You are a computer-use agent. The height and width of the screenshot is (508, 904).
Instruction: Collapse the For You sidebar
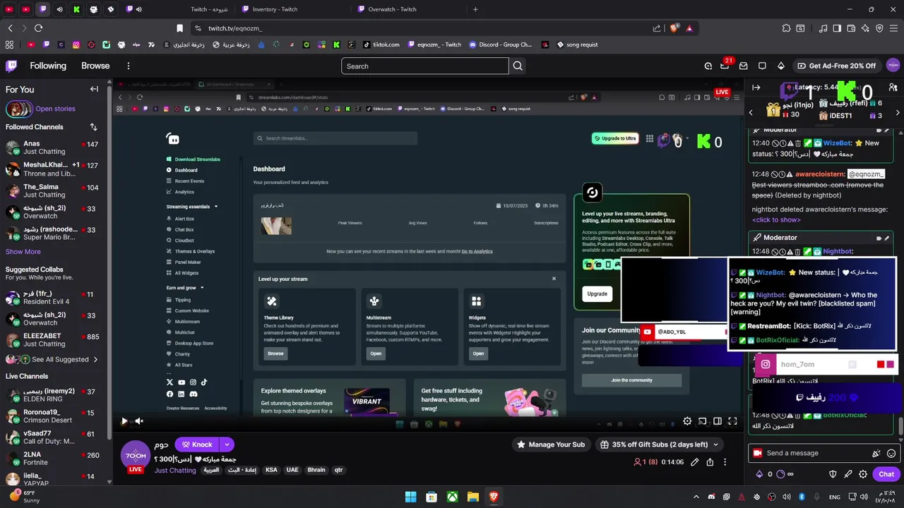pyautogui.click(x=94, y=89)
